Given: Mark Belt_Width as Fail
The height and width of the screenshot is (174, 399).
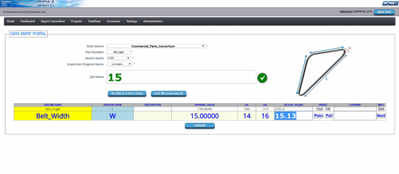Looking at the screenshot, I should 329,116.
